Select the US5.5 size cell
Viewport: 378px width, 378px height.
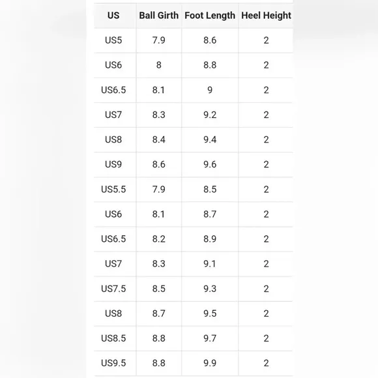coord(113,189)
